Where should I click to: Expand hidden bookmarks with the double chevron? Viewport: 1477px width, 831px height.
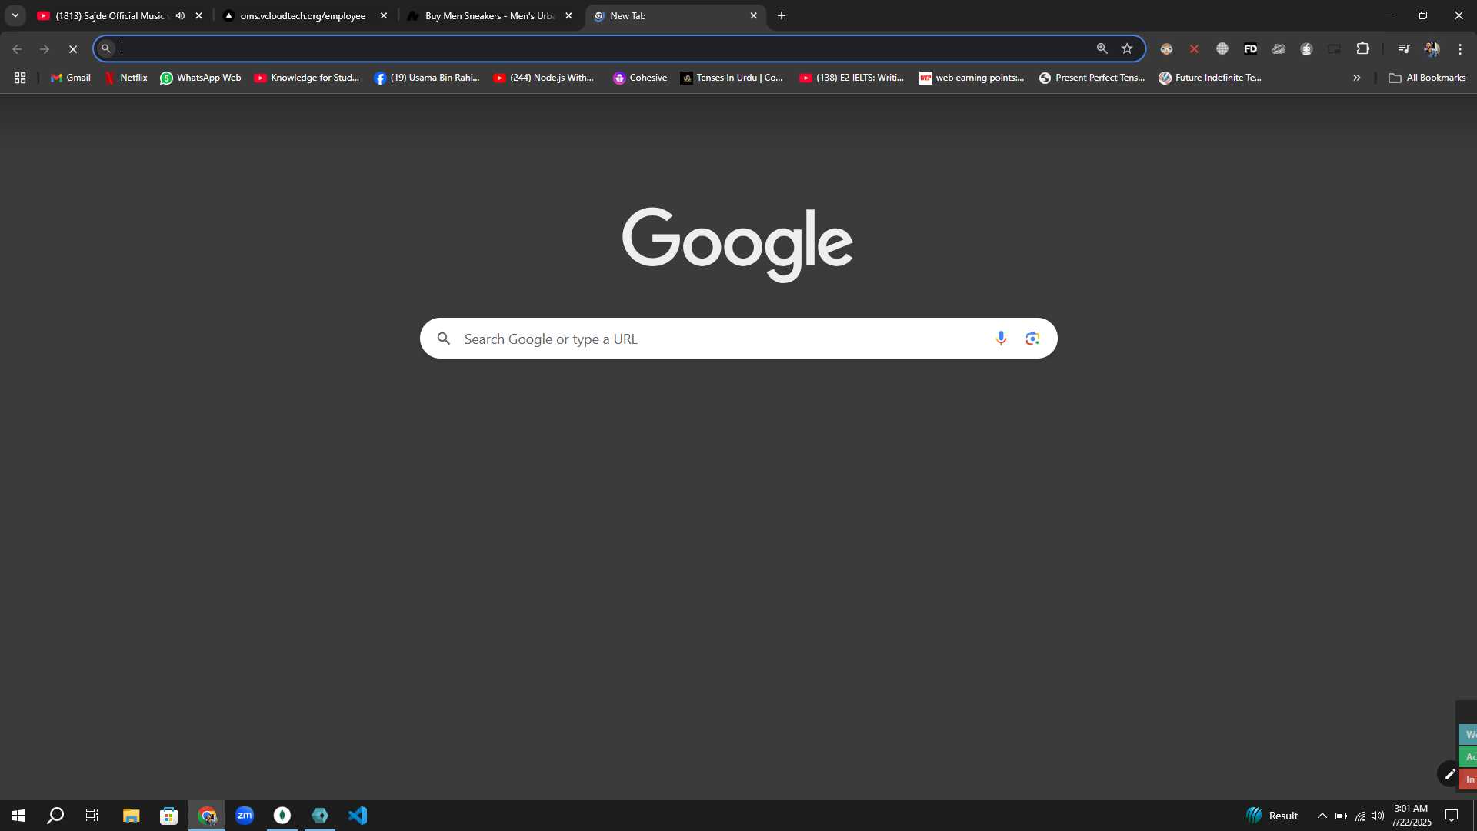1356,78
